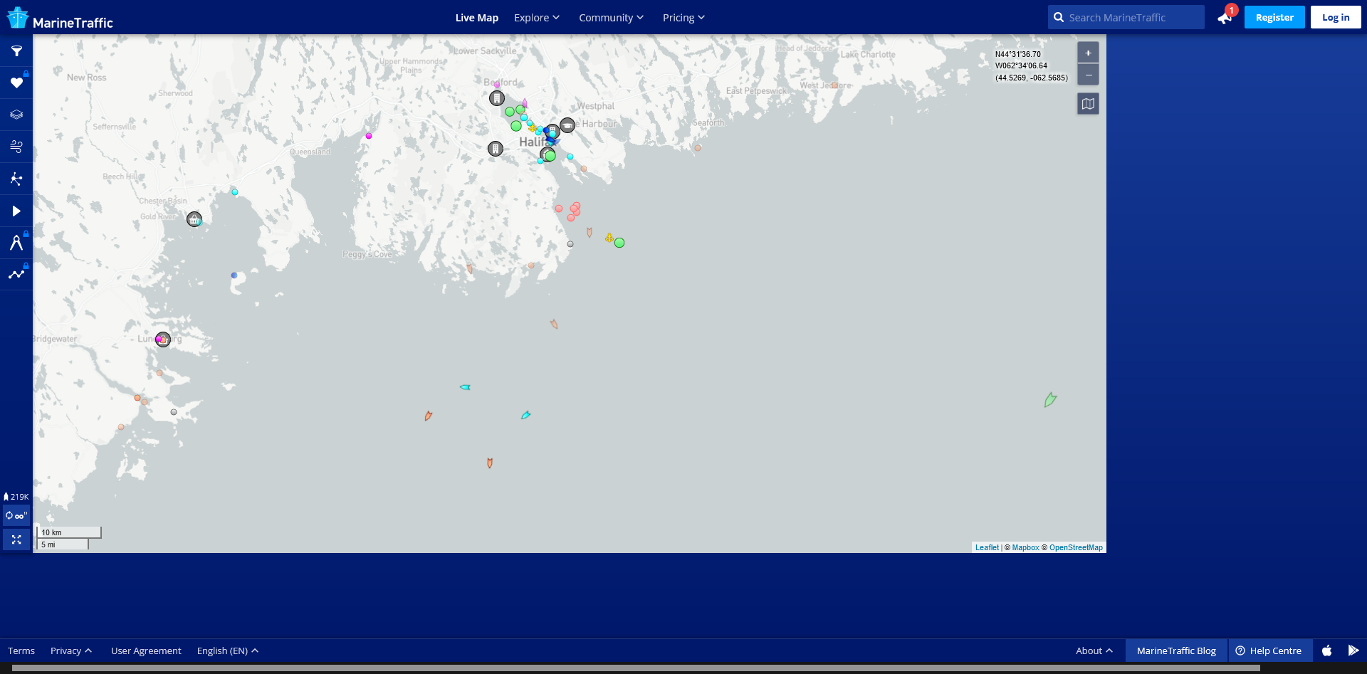Open the voyage analytics chart icon
Image resolution: width=1367 pixels, height=674 pixels.
click(16, 274)
